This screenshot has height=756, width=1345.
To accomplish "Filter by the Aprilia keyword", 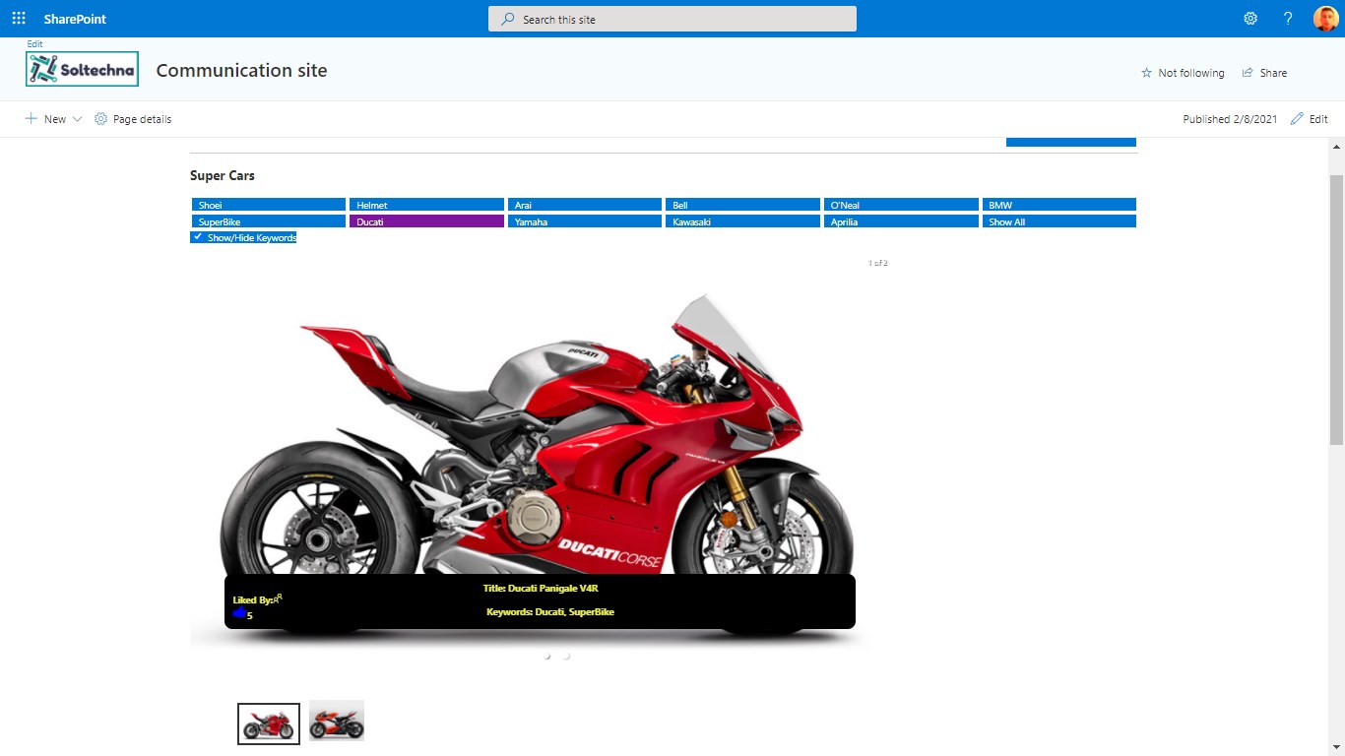I will tap(901, 221).
